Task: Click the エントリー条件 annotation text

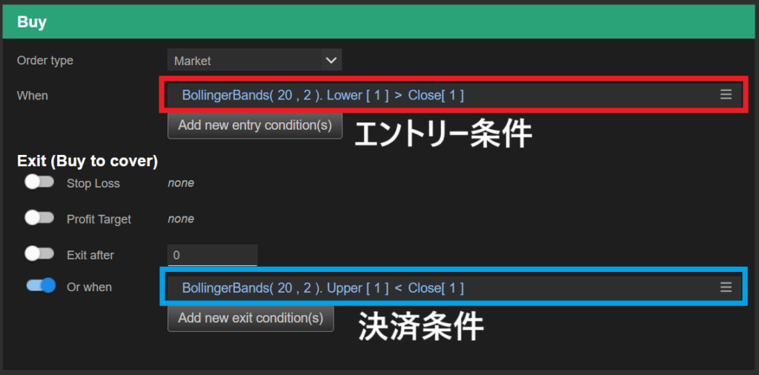Action: click(443, 134)
